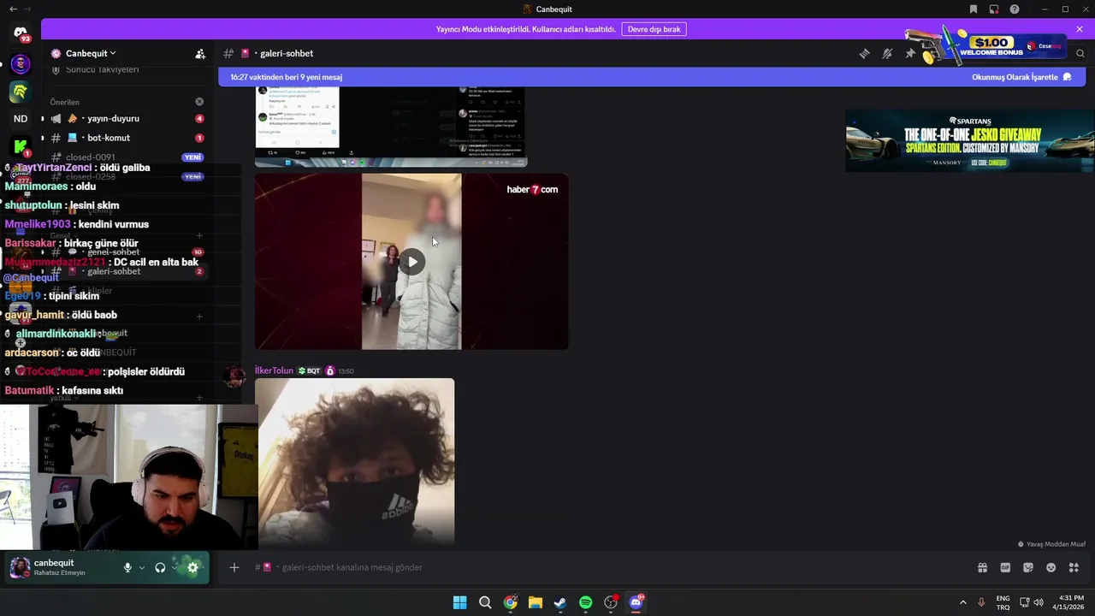Viewport: 1095px width, 616px height.
Task: Click Okunmuş Olarak İşaretle
Action: [1021, 77]
